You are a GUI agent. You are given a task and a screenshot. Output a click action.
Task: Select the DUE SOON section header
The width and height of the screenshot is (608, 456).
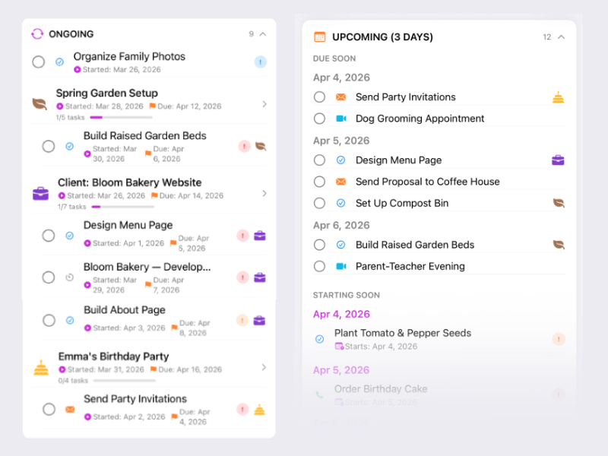[x=334, y=58]
